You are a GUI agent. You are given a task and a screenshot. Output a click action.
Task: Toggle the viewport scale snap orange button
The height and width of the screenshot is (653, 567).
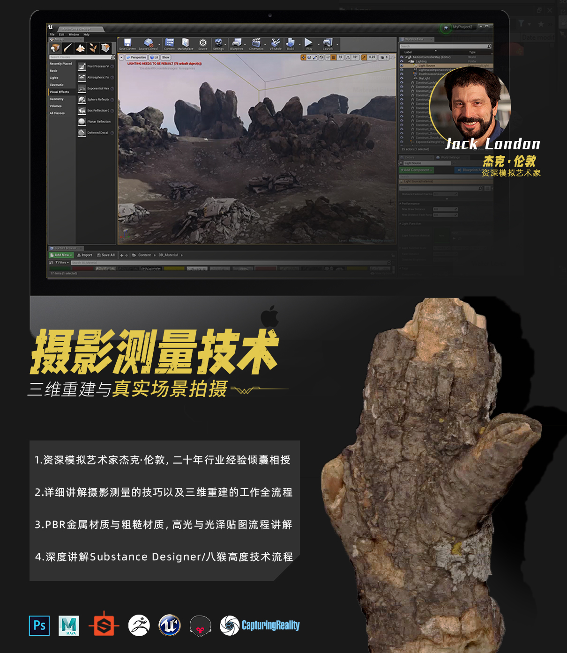[364, 58]
